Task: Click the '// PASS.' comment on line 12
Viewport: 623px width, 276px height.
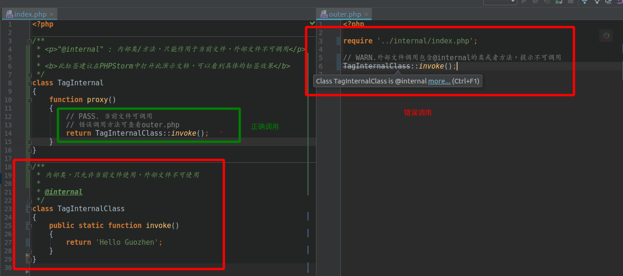Action: pyautogui.click(x=109, y=116)
